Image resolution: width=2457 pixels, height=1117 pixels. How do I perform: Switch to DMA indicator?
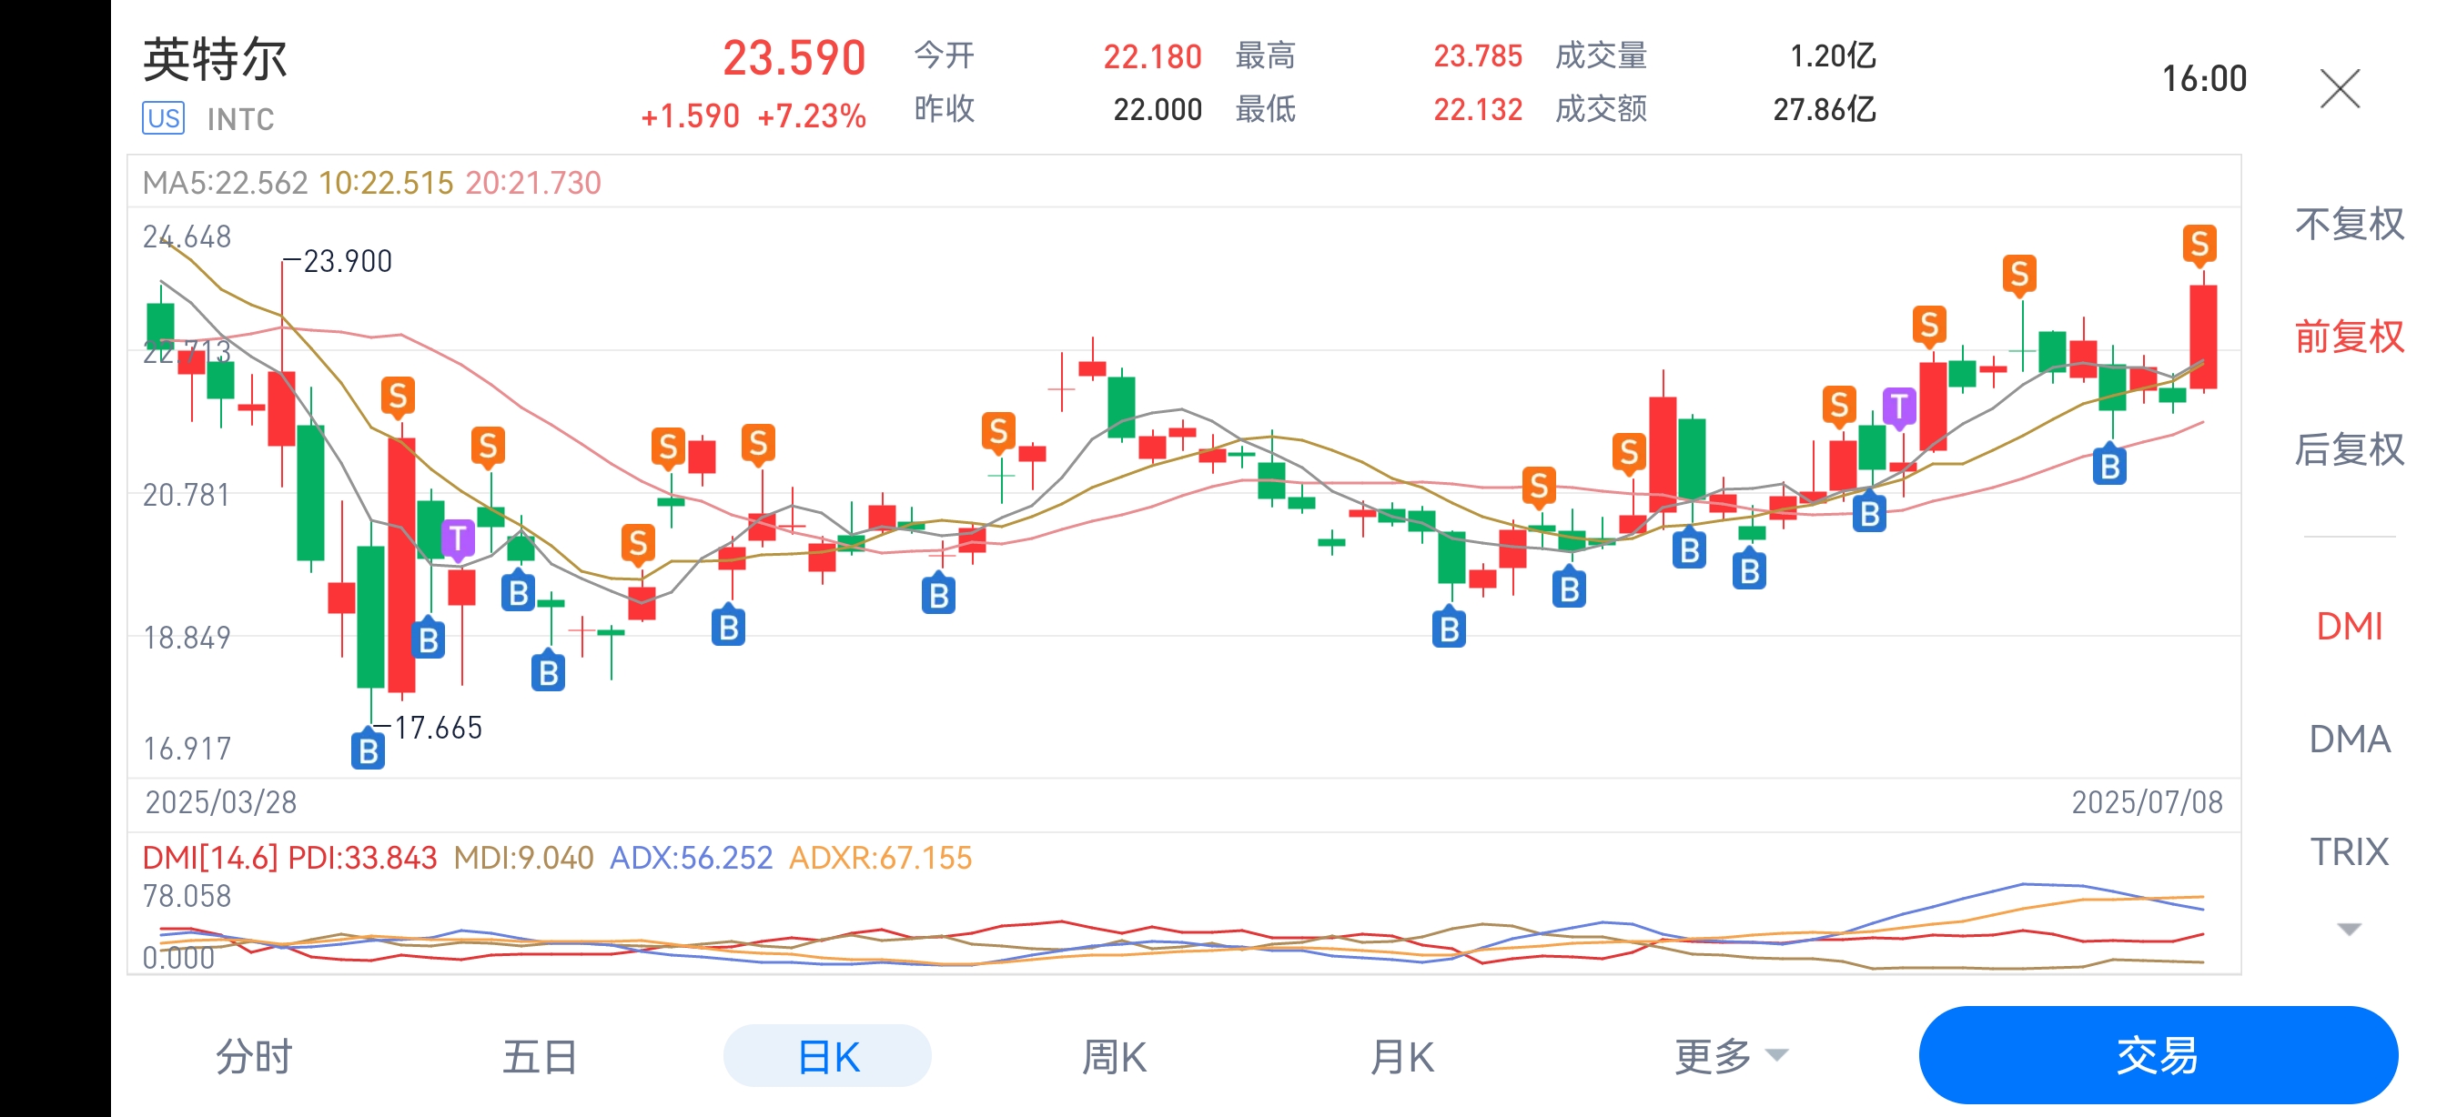pos(2349,740)
